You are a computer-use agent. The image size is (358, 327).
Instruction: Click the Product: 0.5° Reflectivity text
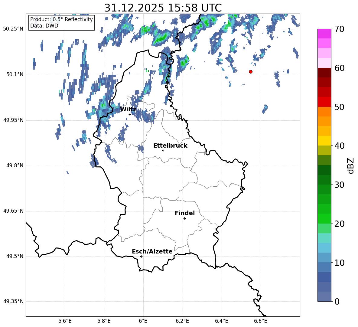click(61, 19)
